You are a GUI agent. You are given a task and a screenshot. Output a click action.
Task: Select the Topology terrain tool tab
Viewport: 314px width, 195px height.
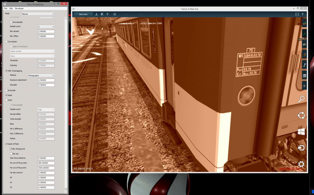[304, 23]
